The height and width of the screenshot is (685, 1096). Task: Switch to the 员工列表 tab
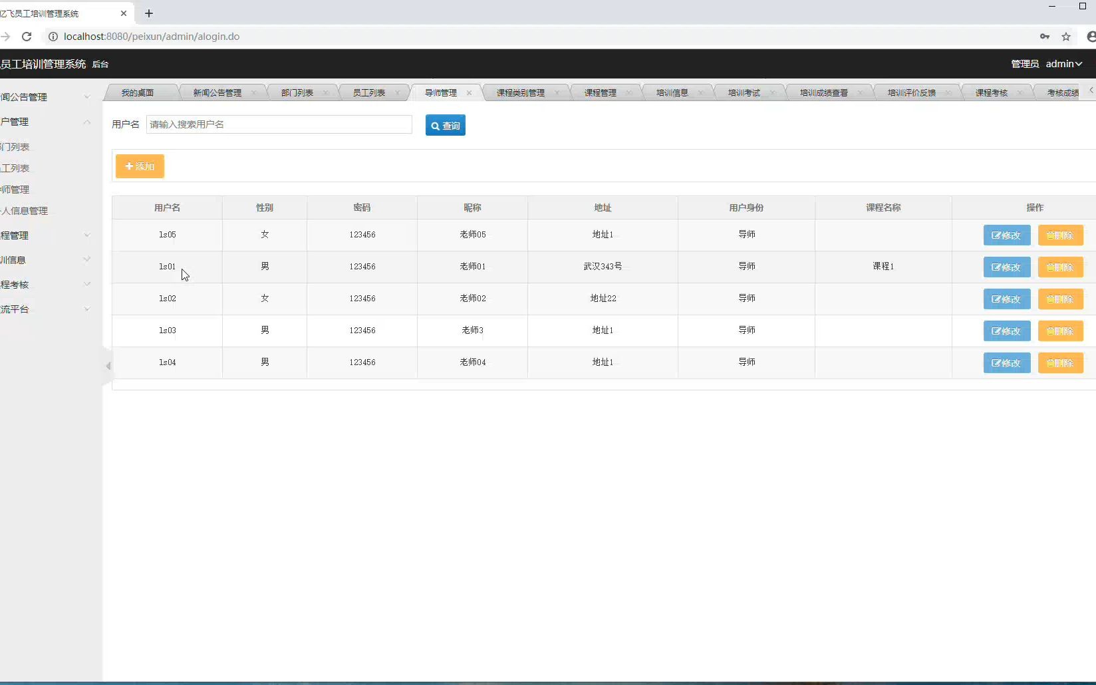369,92
